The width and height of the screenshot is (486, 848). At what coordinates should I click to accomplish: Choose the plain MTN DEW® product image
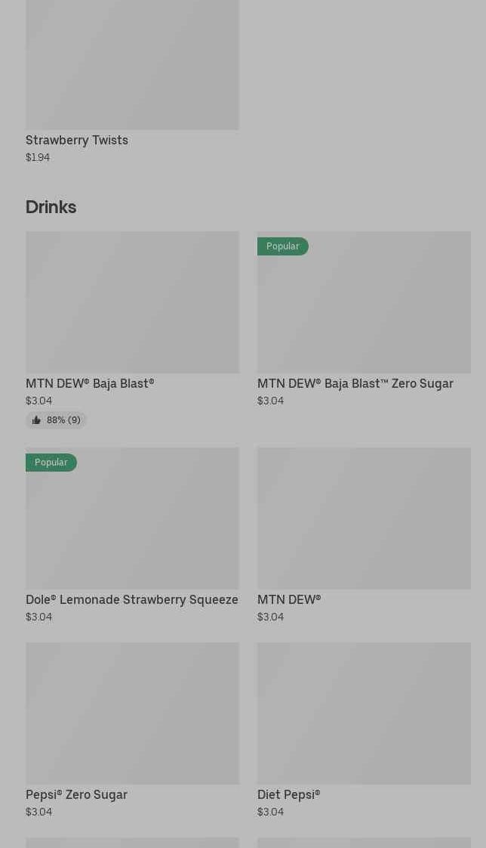[364, 518]
